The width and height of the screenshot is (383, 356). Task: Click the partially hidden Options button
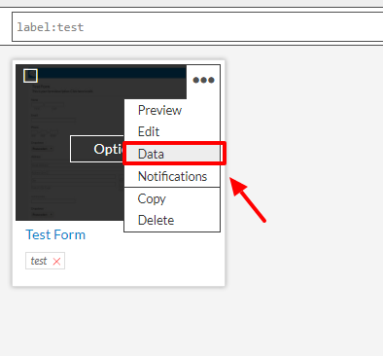tap(97, 149)
